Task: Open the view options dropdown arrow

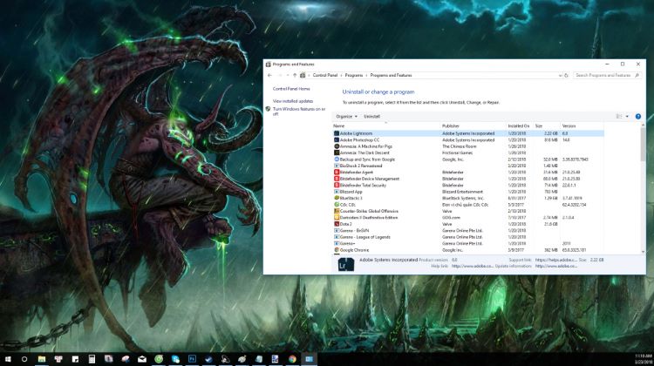Action: (627, 117)
